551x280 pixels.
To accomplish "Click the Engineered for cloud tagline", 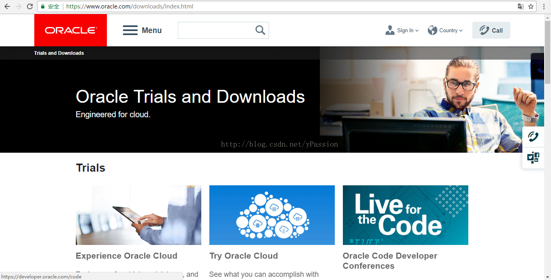I will (113, 114).
